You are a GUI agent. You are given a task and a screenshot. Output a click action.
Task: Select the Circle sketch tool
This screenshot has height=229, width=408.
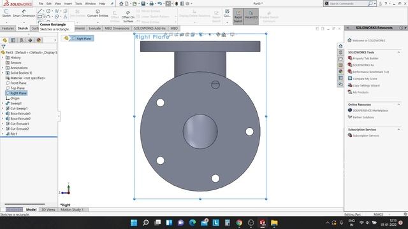coord(48,11)
